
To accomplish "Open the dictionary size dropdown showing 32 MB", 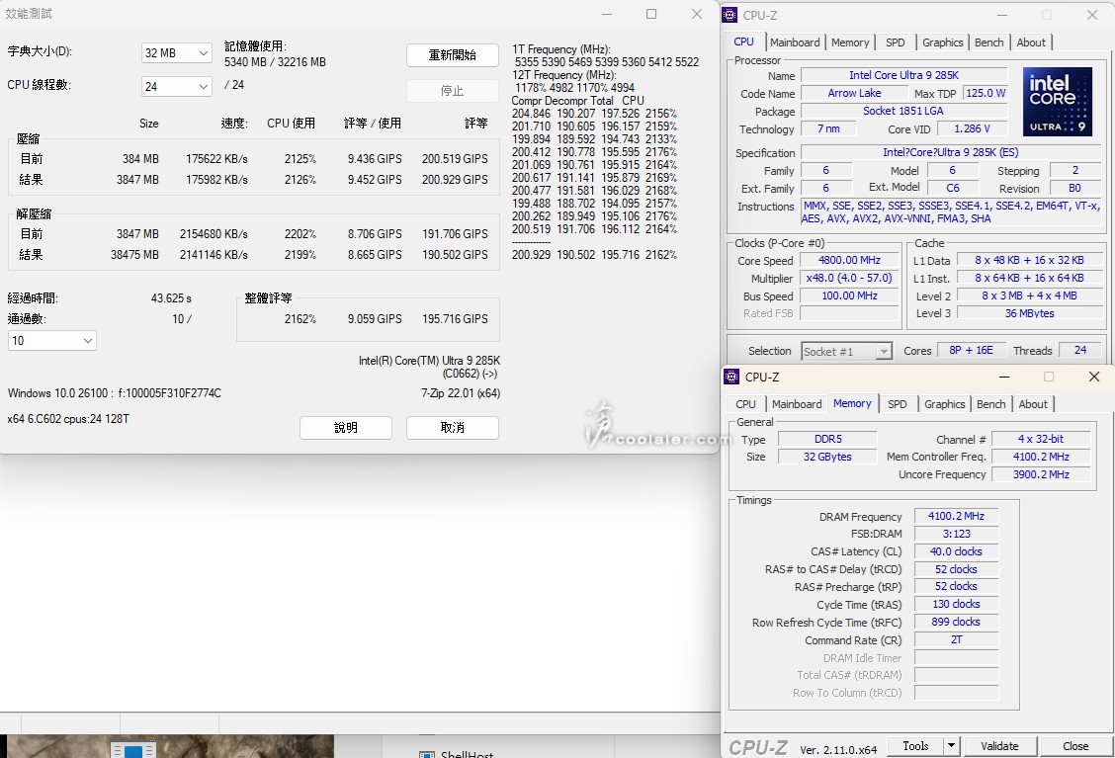I will (x=176, y=52).
